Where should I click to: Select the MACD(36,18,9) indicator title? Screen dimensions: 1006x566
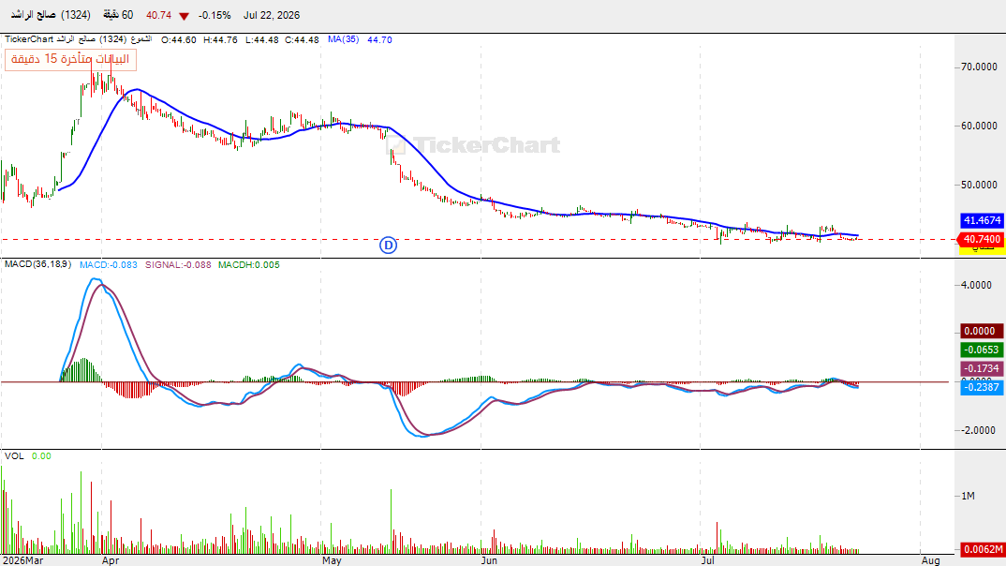tap(37, 264)
